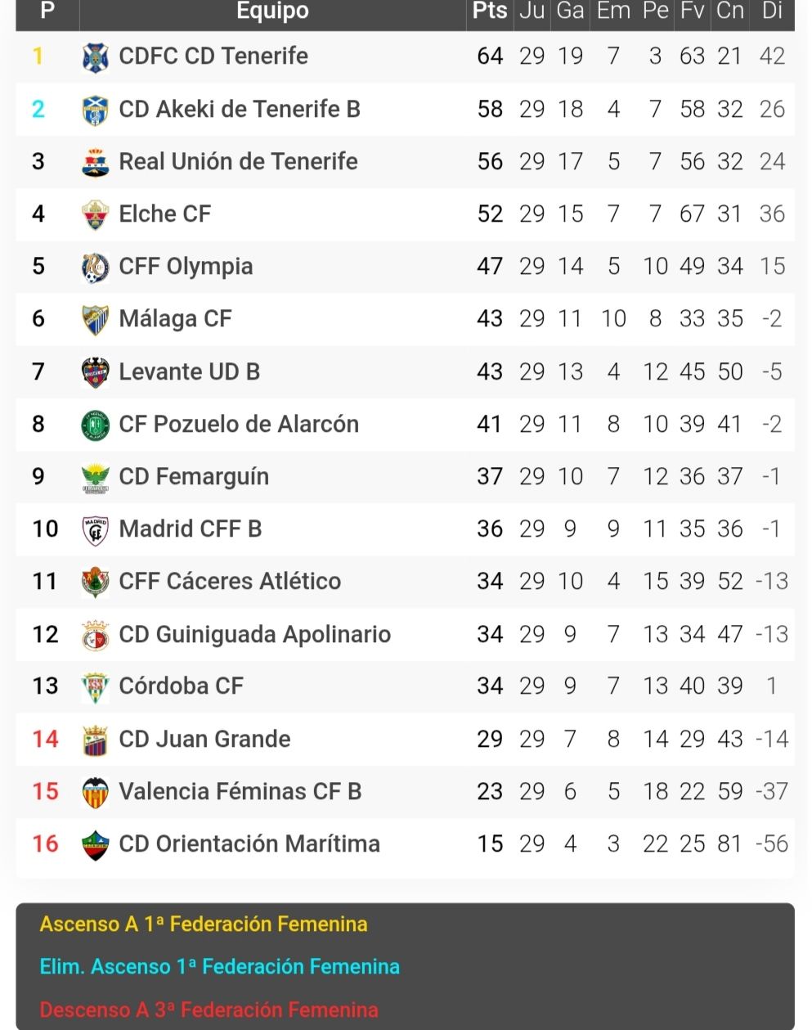The height and width of the screenshot is (1030, 812).
Task: Click the Valencia Féminas CF B bat crest
Action: coord(96,792)
